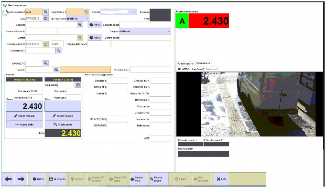The width and height of the screenshot is (326, 188).
Task: Click the Soggetto input field
Action: pos(51,25)
